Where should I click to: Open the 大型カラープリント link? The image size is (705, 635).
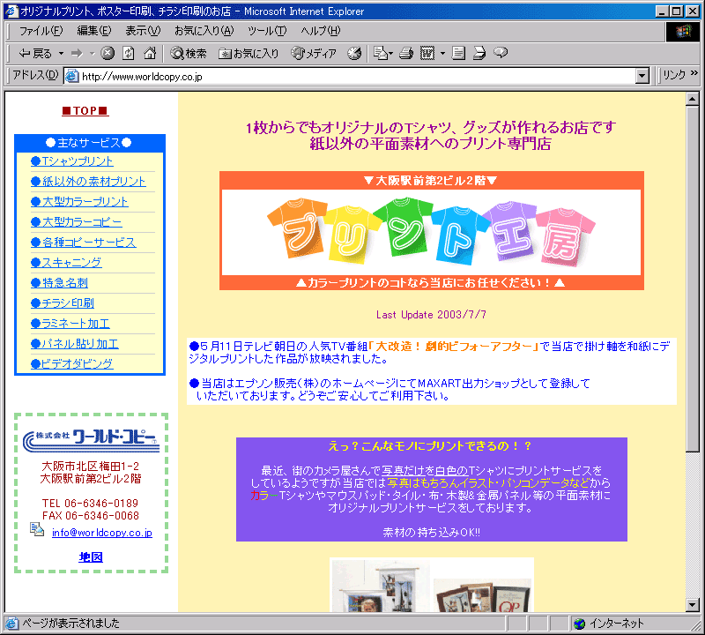pyautogui.click(x=79, y=202)
